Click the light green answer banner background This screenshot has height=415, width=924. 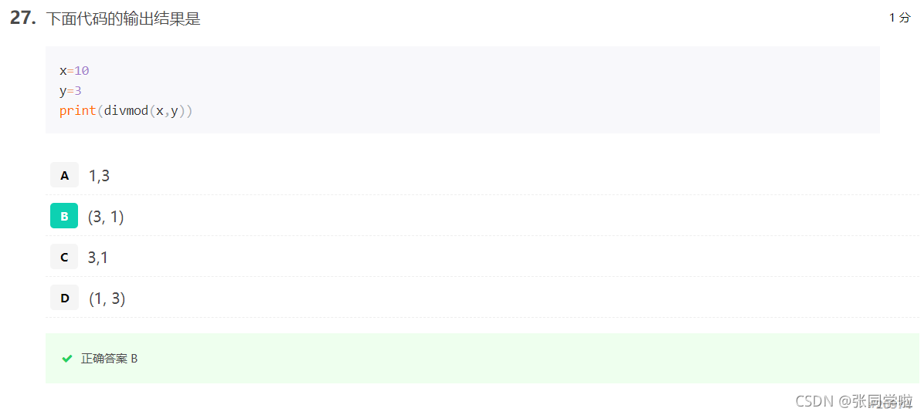click(x=482, y=358)
